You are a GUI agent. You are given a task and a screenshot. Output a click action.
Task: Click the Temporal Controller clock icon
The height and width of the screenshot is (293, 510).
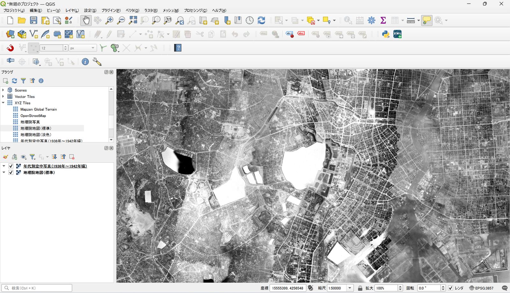(x=250, y=20)
